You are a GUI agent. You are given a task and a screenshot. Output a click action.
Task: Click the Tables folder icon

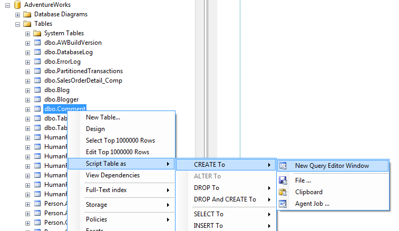pos(27,24)
